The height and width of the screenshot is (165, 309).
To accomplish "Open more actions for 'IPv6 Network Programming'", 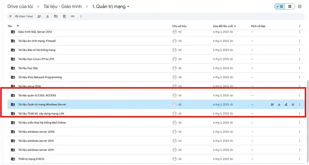I will [300, 77].
